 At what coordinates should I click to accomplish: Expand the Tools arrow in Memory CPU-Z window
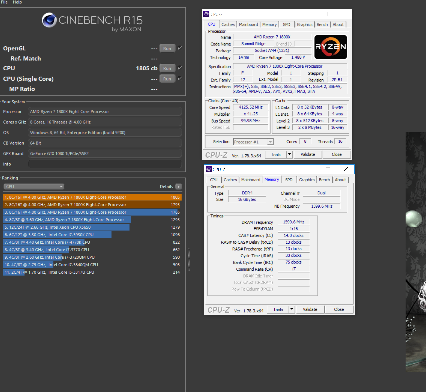click(292, 309)
